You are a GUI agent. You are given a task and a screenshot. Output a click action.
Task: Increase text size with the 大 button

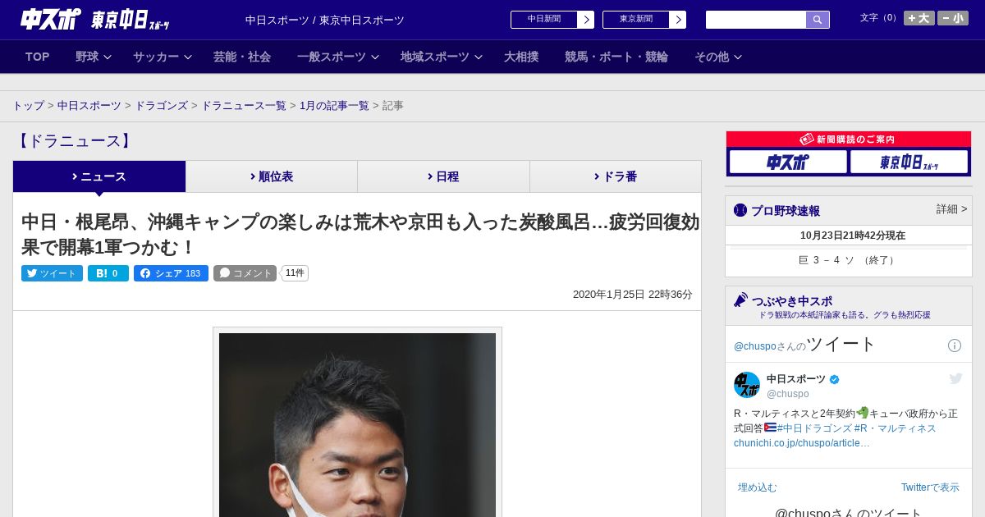919,18
